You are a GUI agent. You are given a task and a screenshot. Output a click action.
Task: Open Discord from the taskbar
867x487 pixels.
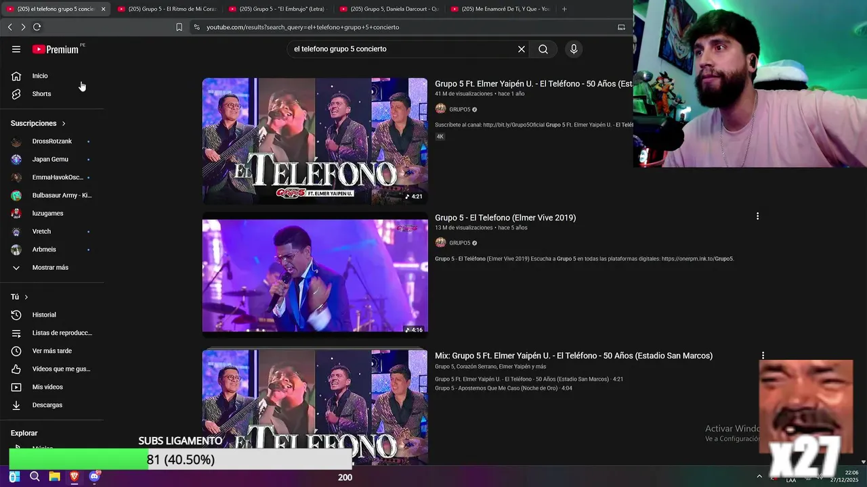tap(94, 477)
